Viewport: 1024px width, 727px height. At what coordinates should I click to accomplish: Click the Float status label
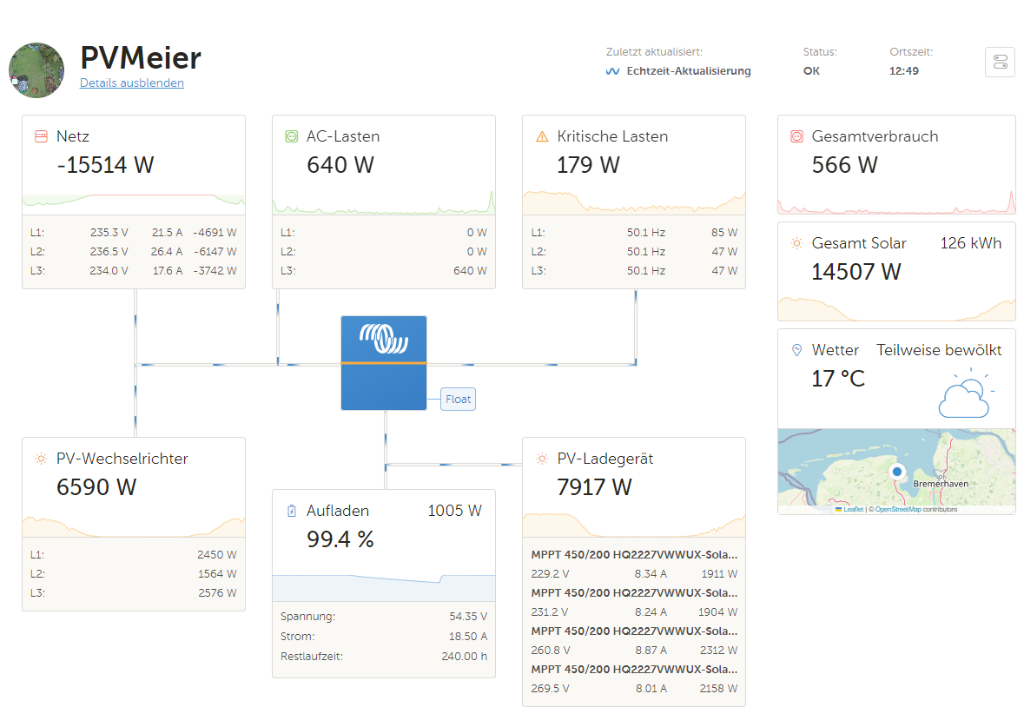click(458, 399)
